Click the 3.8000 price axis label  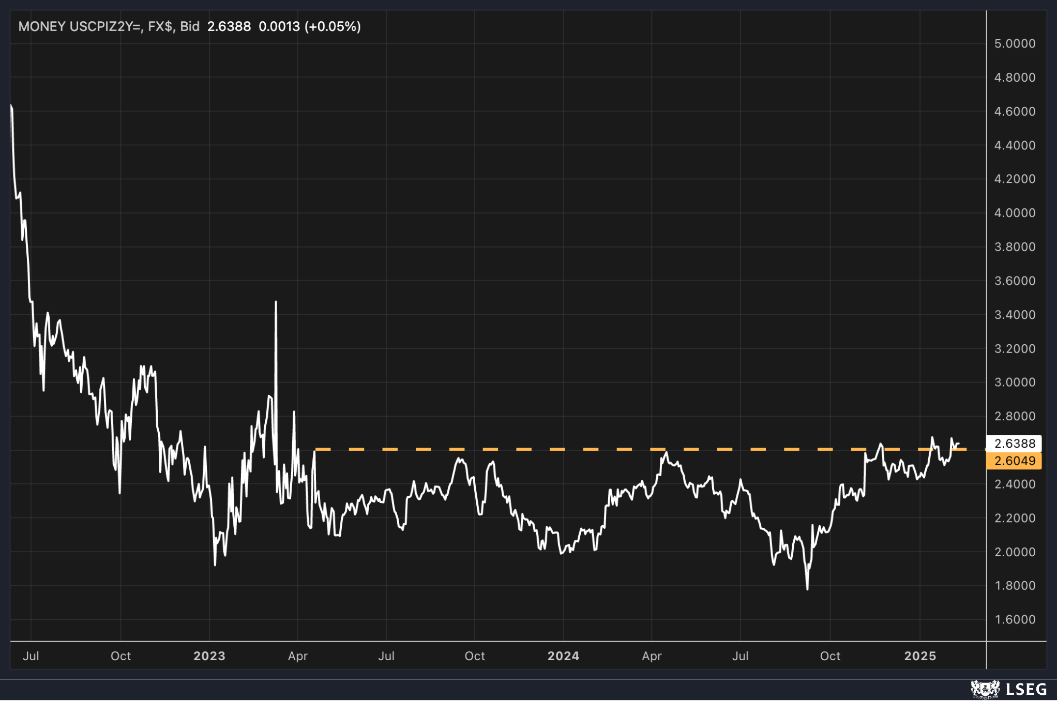(x=1015, y=247)
